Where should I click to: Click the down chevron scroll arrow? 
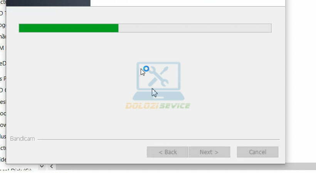pos(42,166)
